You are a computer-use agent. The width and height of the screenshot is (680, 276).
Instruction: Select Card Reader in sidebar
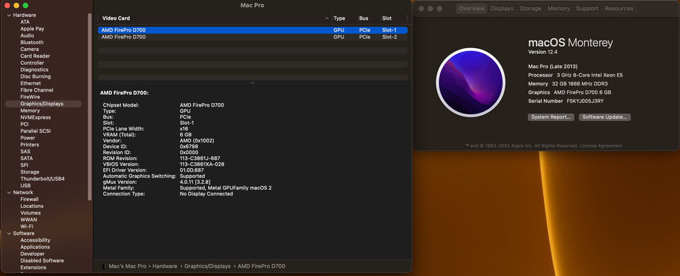click(x=35, y=56)
